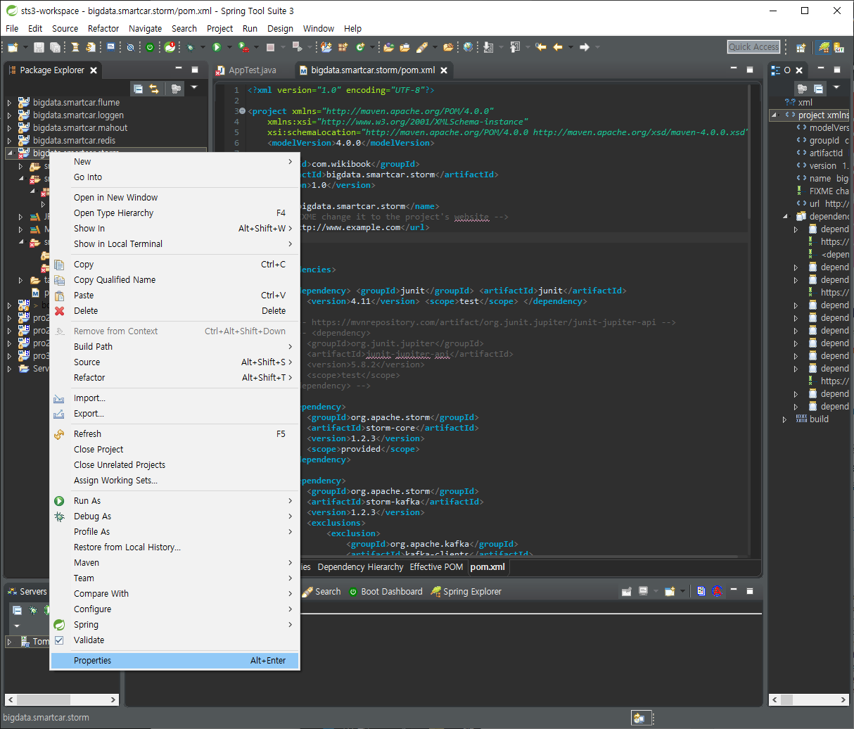The height and width of the screenshot is (729, 854).
Task: Open the Boot Dashboard view tab
Action: (385, 592)
